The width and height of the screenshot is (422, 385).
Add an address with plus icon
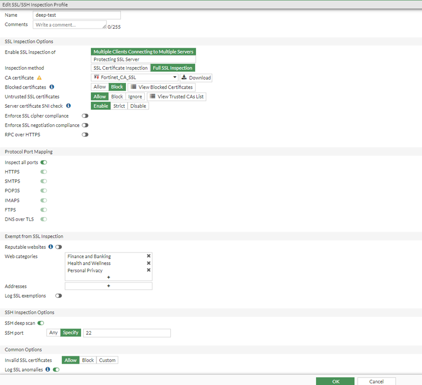[x=109, y=286]
